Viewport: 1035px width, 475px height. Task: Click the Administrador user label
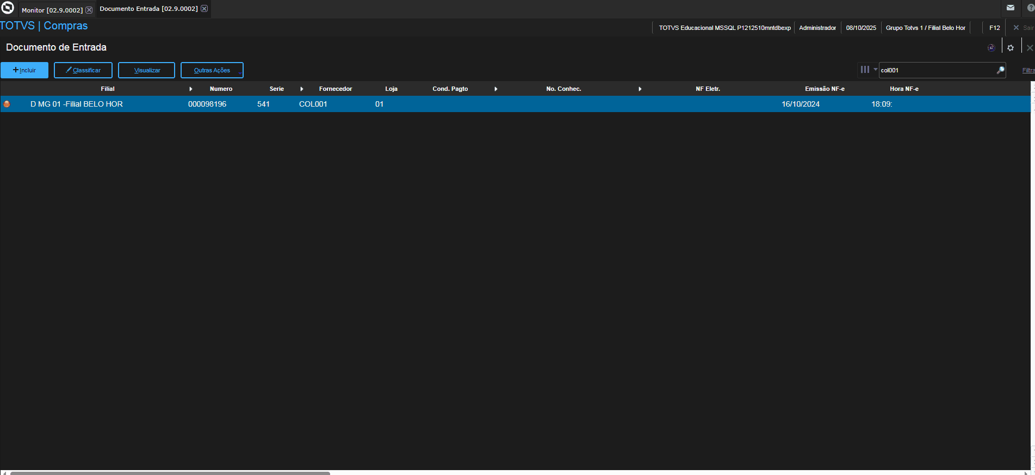click(x=817, y=28)
